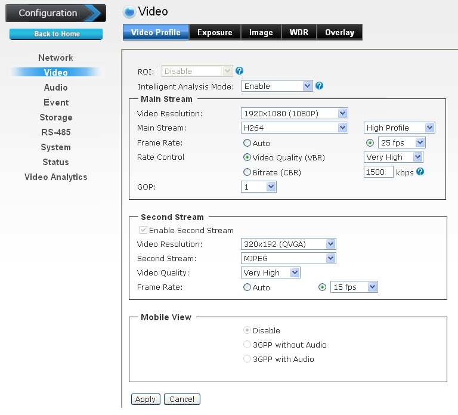The image size is (458, 415).
Task: Select Auto frame rate for Main Stream
Action: [247, 143]
